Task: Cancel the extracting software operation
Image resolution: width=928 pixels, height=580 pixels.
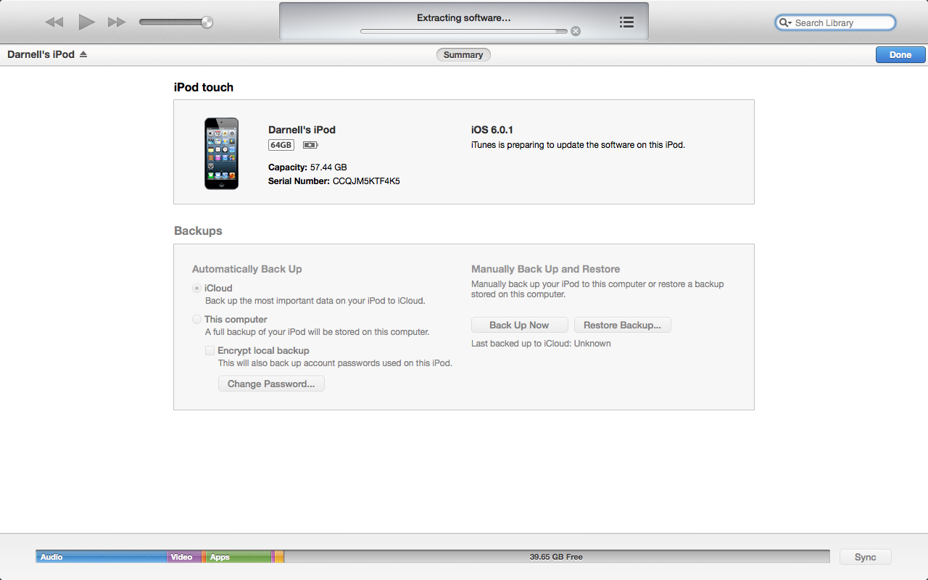Action: tap(576, 31)
